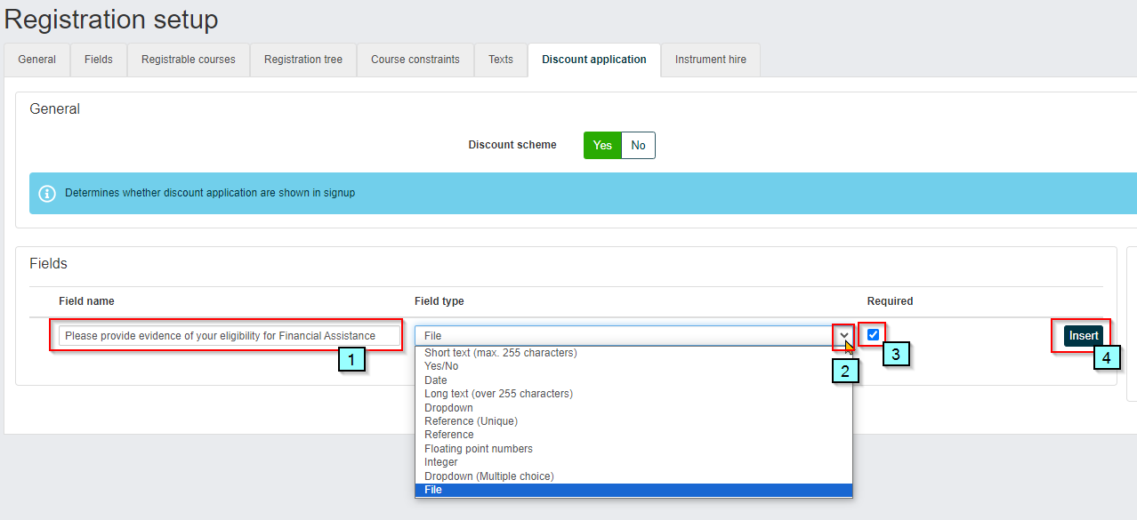This screenshot has height=520, width=1137.
Task: Toggle the Required checkbox
Action: 873,334
